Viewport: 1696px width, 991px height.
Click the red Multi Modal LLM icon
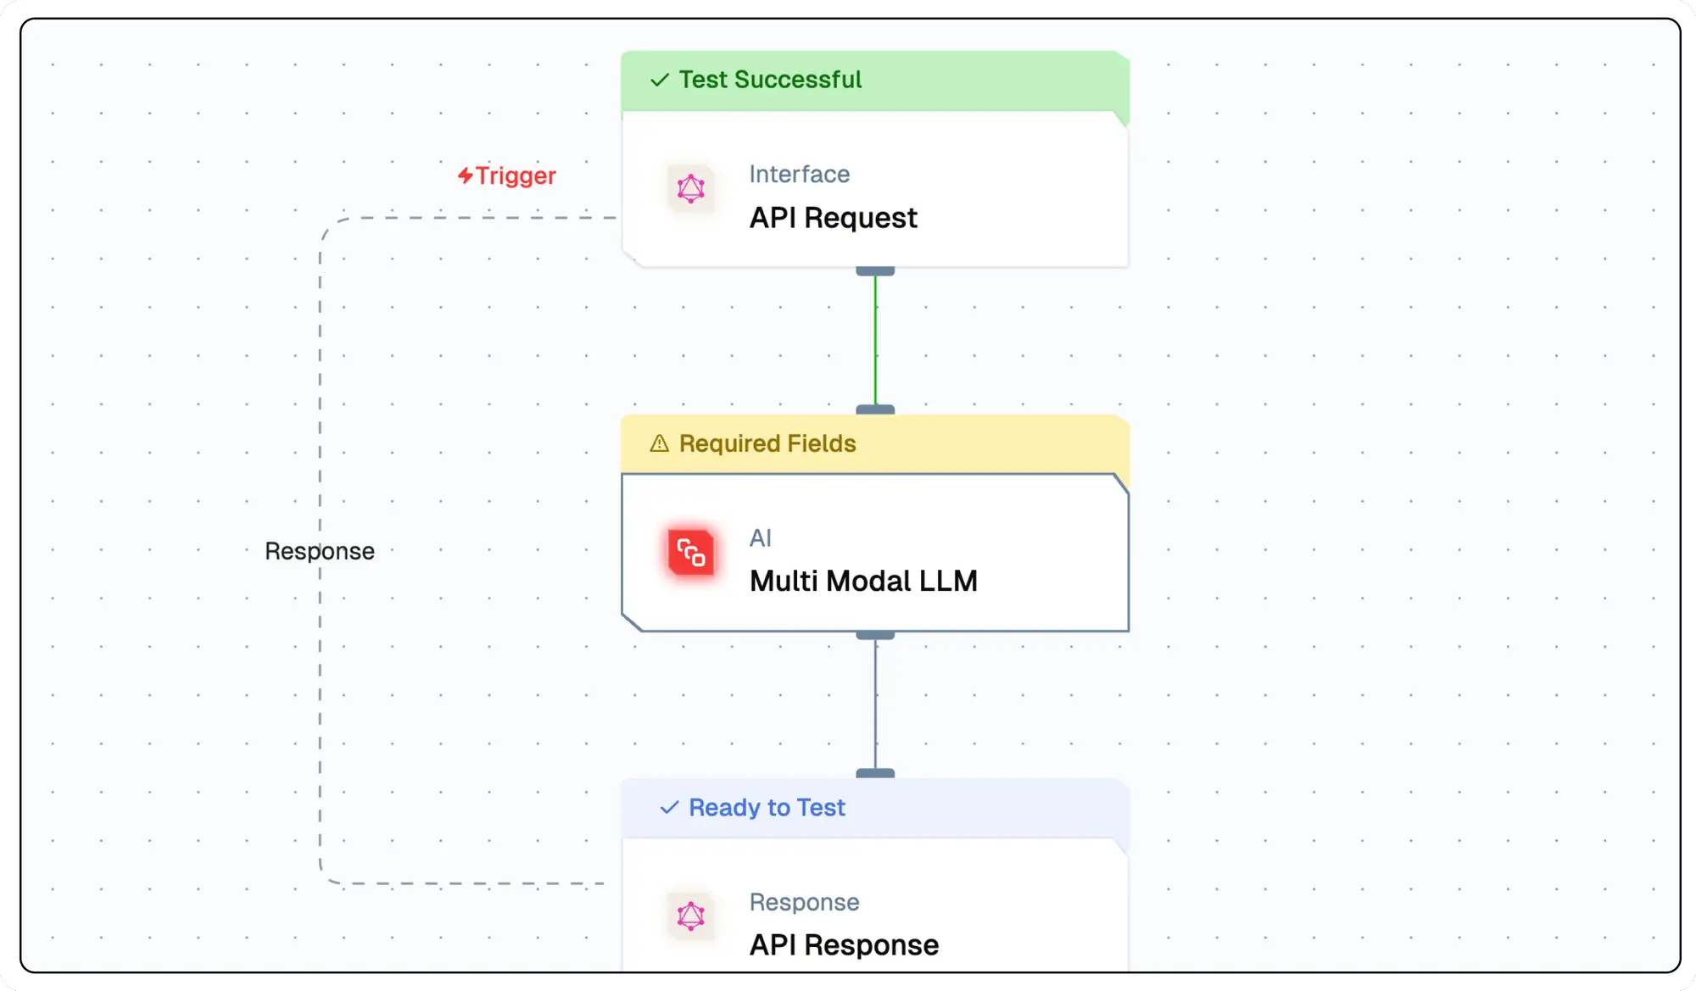click(690, 553)
